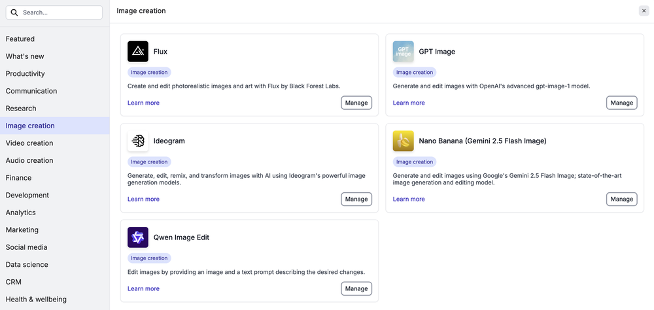Click Flux description about Black Forest Labs
This screenshot has height=310, width=654.
(x=234, y=86)
